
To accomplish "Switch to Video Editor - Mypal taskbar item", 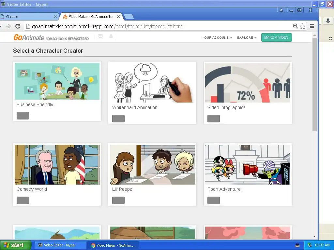I will 60,245.
